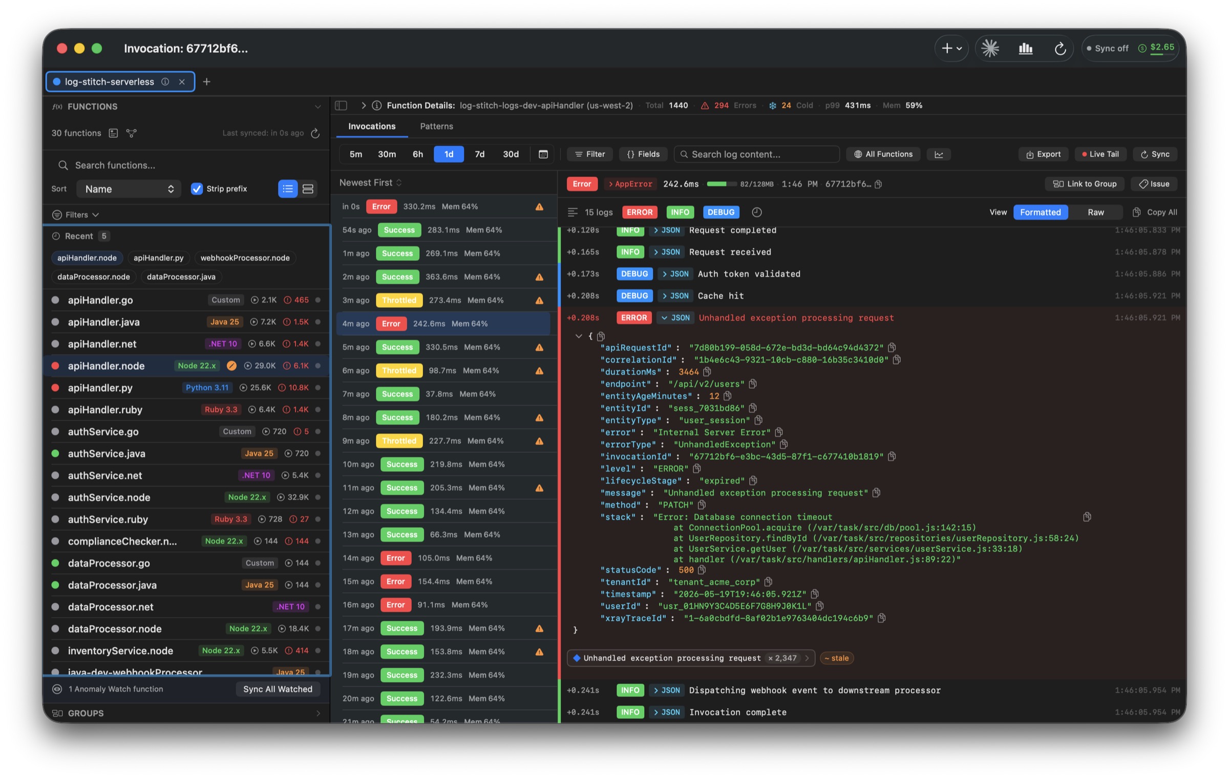Viewport: 1229px width, 779px height.
Task: Open the plus add menu in title bar
Action: click(x=951, y=48)
